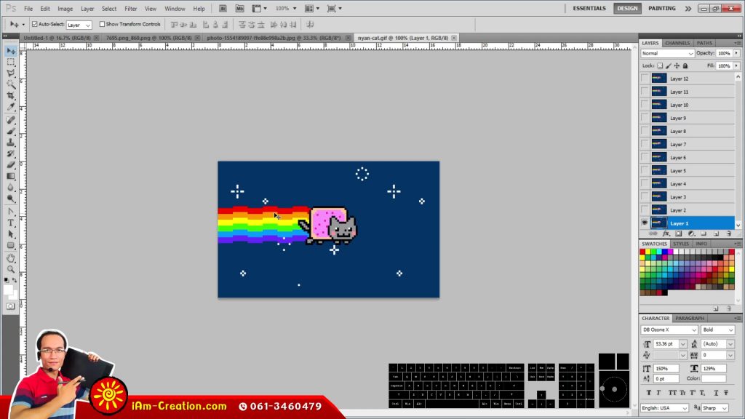This screenshot has height=419, width=745.
Task: Select the Eraser tool
Action: (x=11, y=165)
